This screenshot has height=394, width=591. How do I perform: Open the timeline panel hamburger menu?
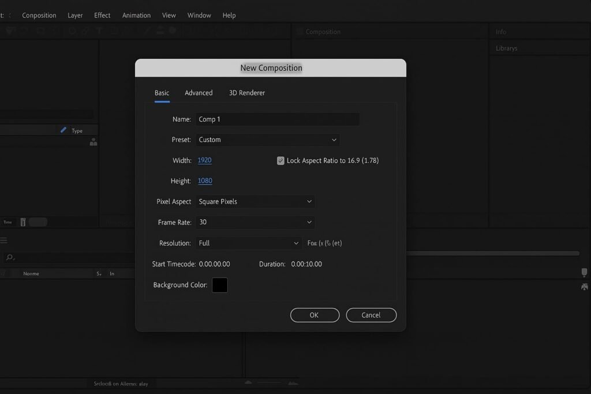[3, 241]
